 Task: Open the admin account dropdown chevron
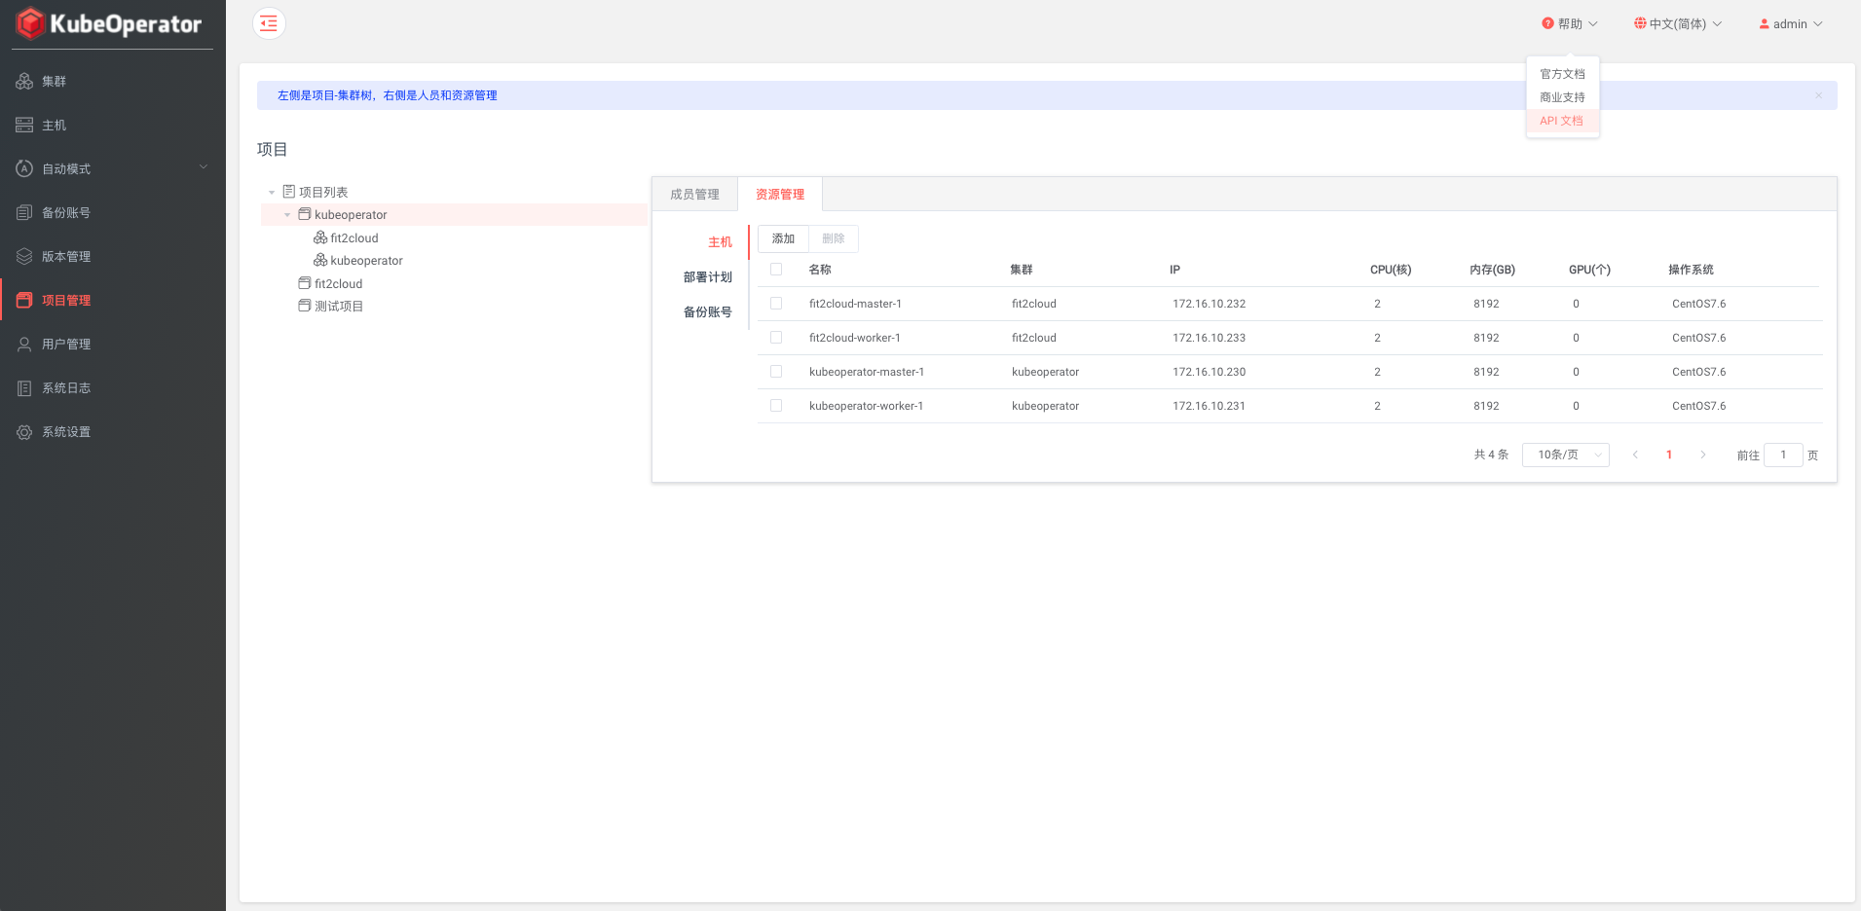click(1818, 24)
